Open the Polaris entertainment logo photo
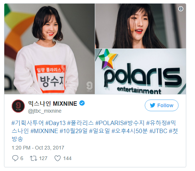Viewport: 195px width, 171px height. coord(141,71)
